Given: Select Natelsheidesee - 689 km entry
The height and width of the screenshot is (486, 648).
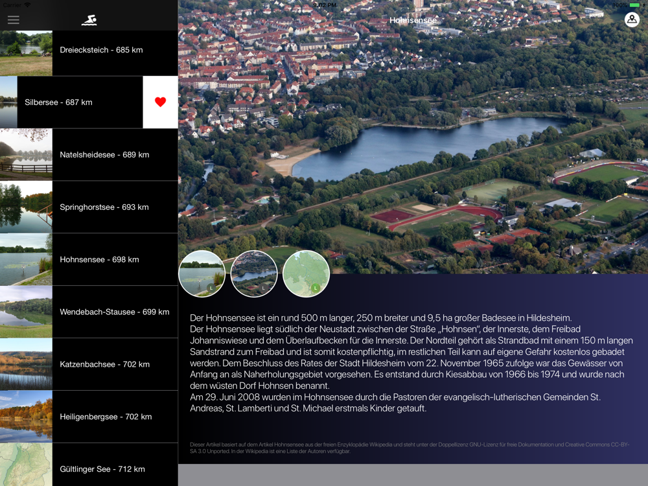Looking at the screenshot, I should 89,155.
